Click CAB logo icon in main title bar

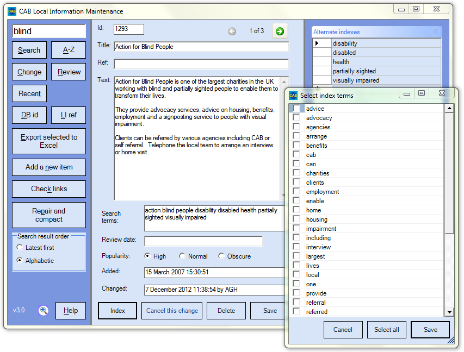coord(12,11)
